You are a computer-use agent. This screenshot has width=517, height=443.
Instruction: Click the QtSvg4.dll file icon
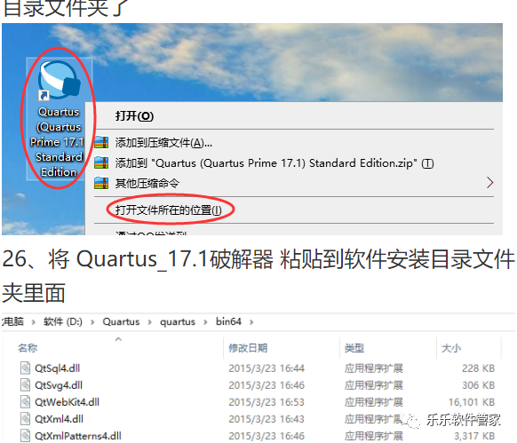click(x=25, y=384)
